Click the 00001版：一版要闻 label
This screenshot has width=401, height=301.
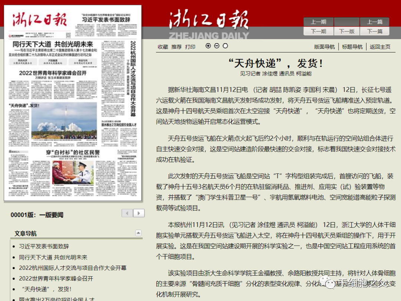[x=37, y=215]
